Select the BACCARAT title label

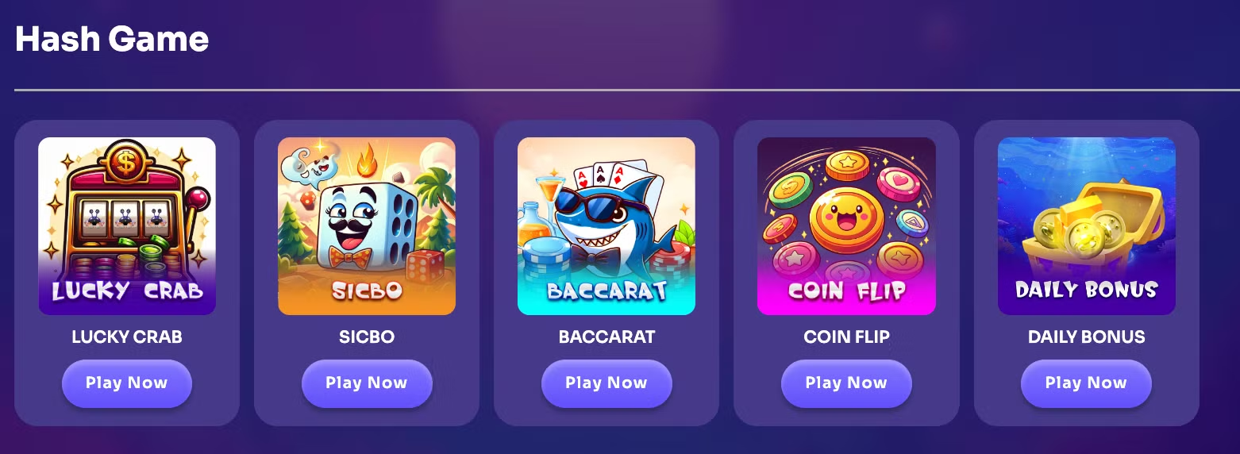click(607, 337)
